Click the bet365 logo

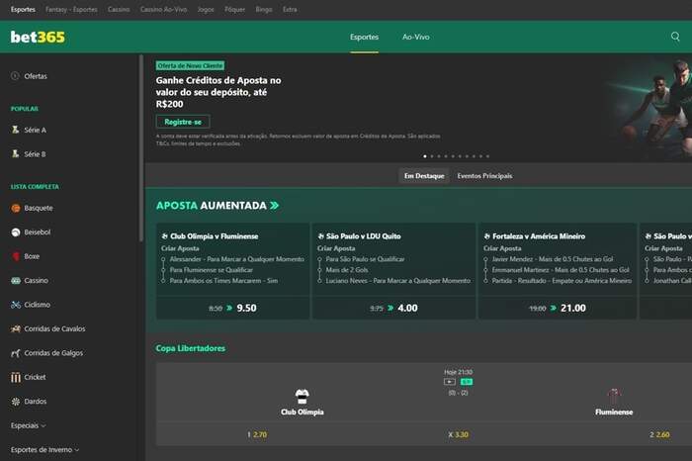pos(37,37)
